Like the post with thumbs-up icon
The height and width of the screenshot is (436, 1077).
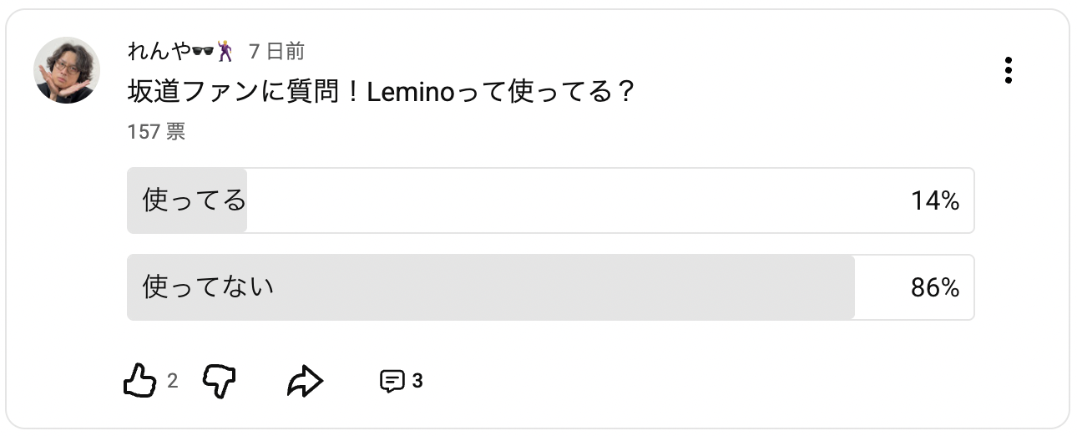tap(139, 381)
